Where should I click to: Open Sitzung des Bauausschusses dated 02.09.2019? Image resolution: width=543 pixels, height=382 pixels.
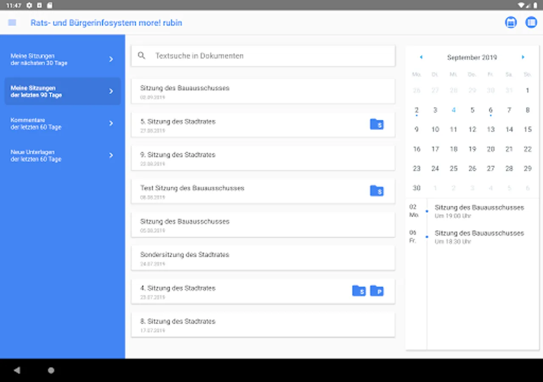(x=263, y=91)
